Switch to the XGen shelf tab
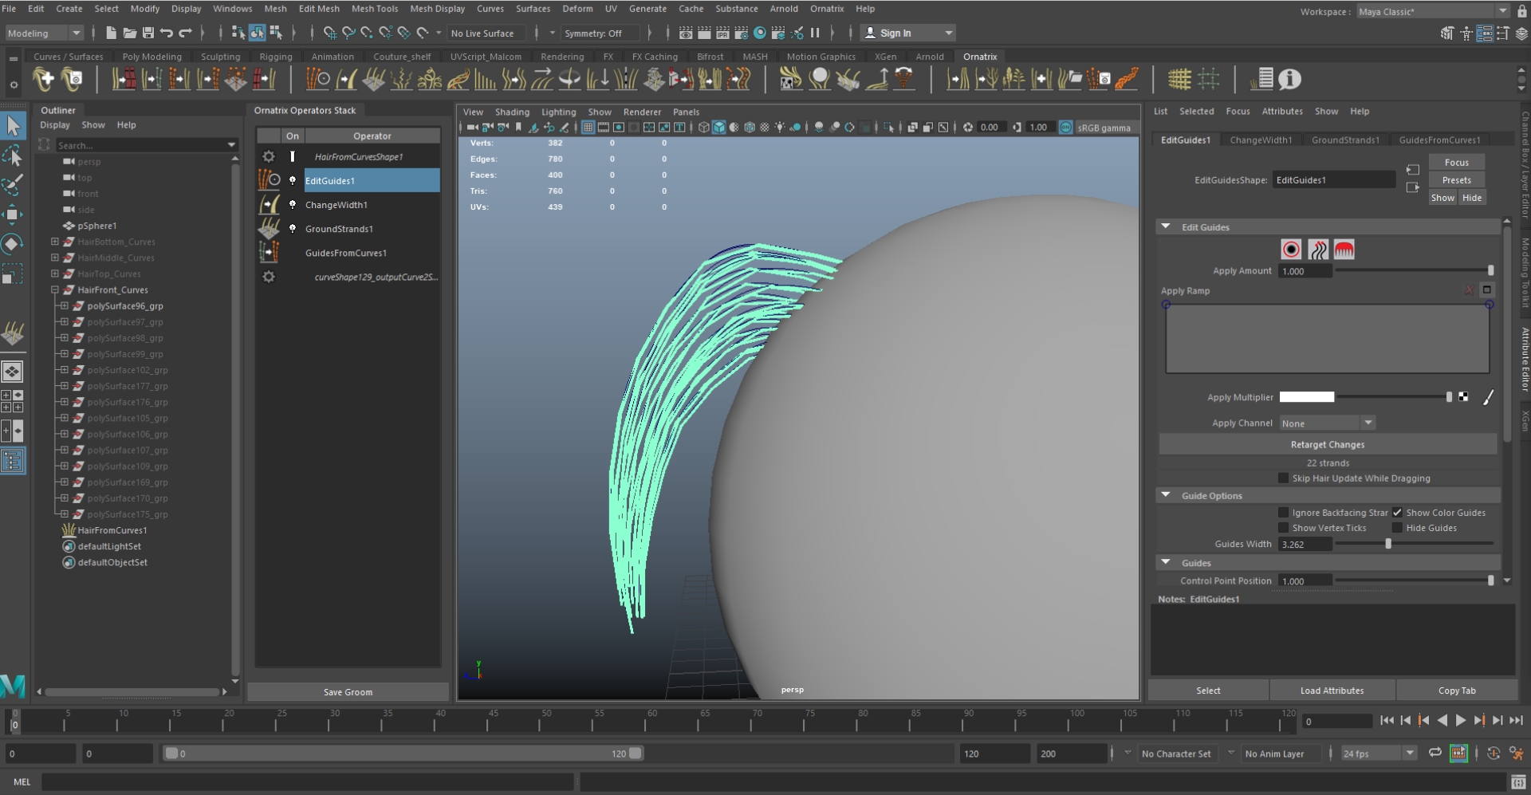Image resolution: width=1531 pixels, height=795 pixels. click(885, 57)
